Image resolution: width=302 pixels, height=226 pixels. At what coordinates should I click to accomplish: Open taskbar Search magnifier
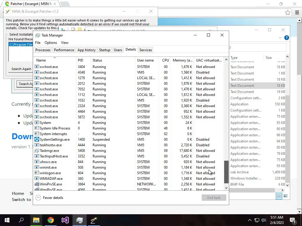[x=21, y=220]
